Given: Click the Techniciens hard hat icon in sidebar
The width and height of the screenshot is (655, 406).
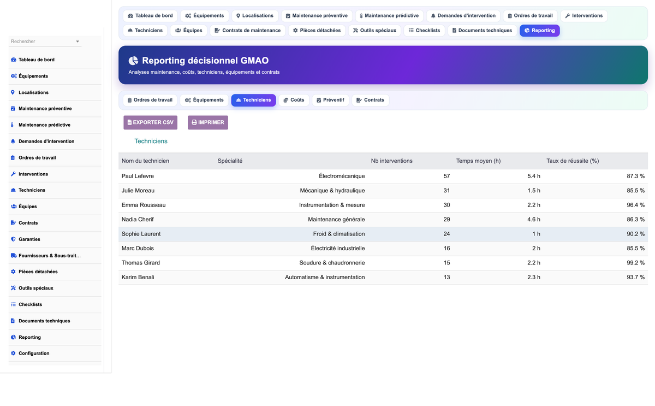Looking at the screenshot, I should (x=13, y=190).
